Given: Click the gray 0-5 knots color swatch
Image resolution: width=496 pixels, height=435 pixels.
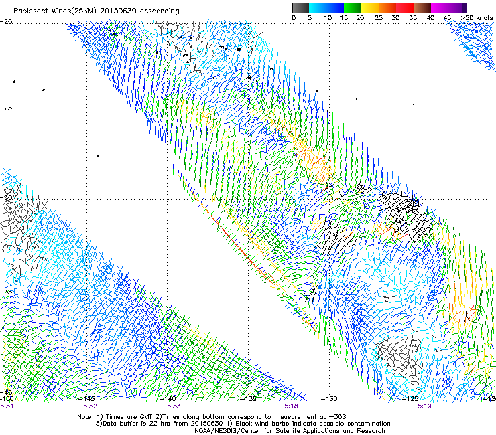Looking at the screenshot, I should [300, 8].
